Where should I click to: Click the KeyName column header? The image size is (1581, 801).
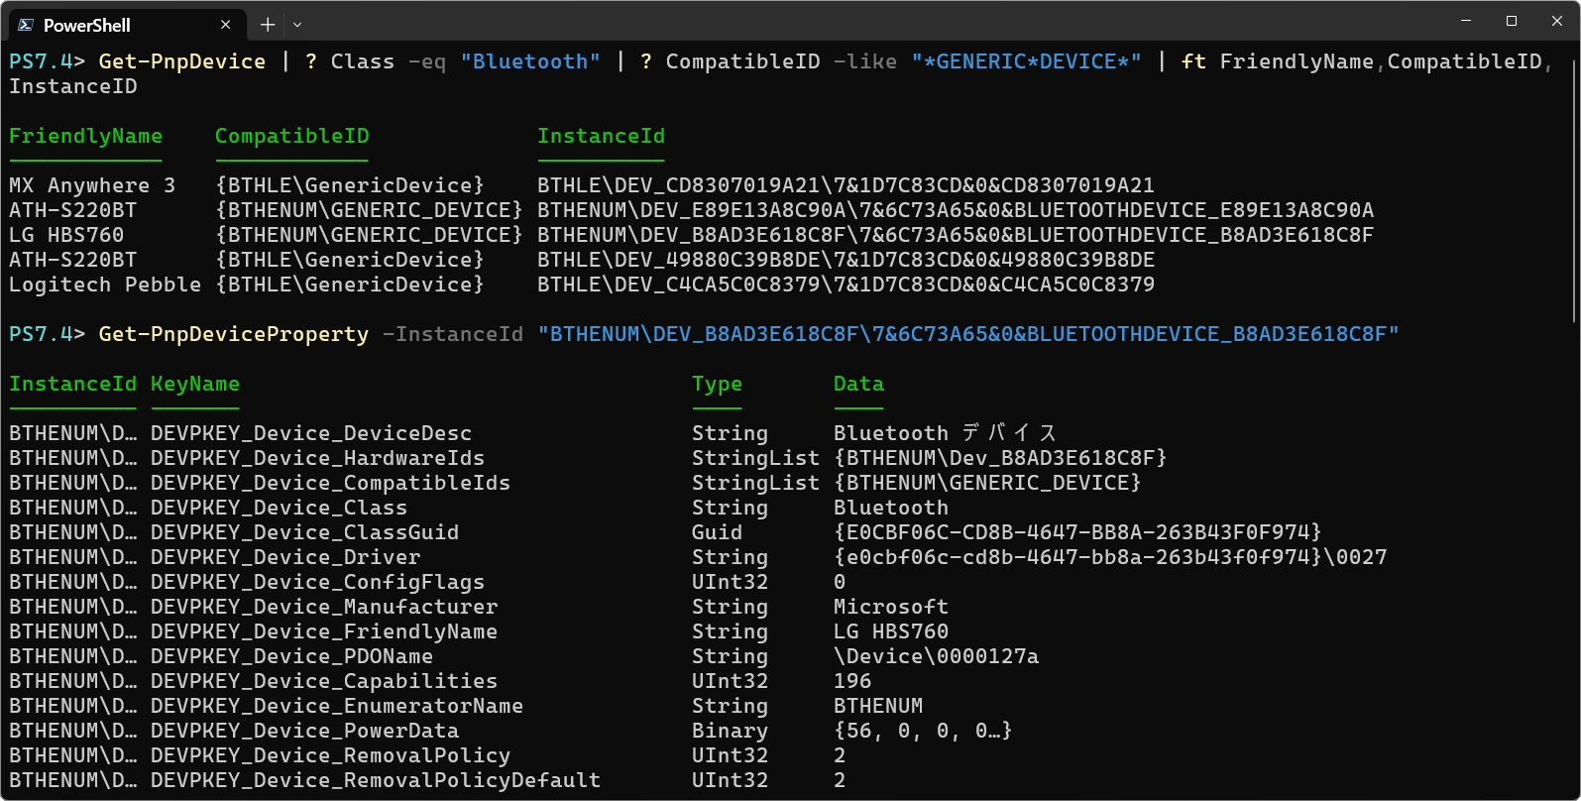(195, 384)
